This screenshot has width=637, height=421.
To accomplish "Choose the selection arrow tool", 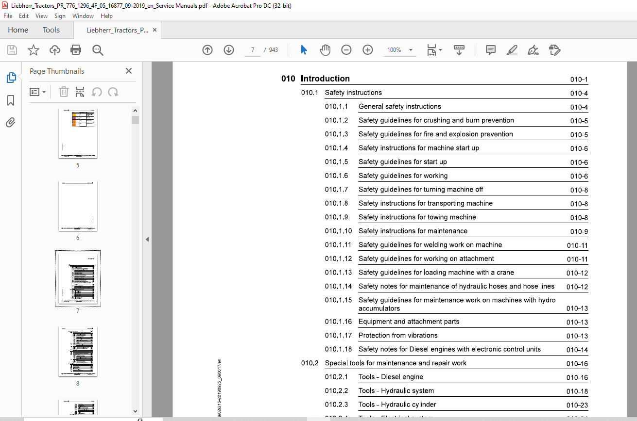I will click(304, 50).
